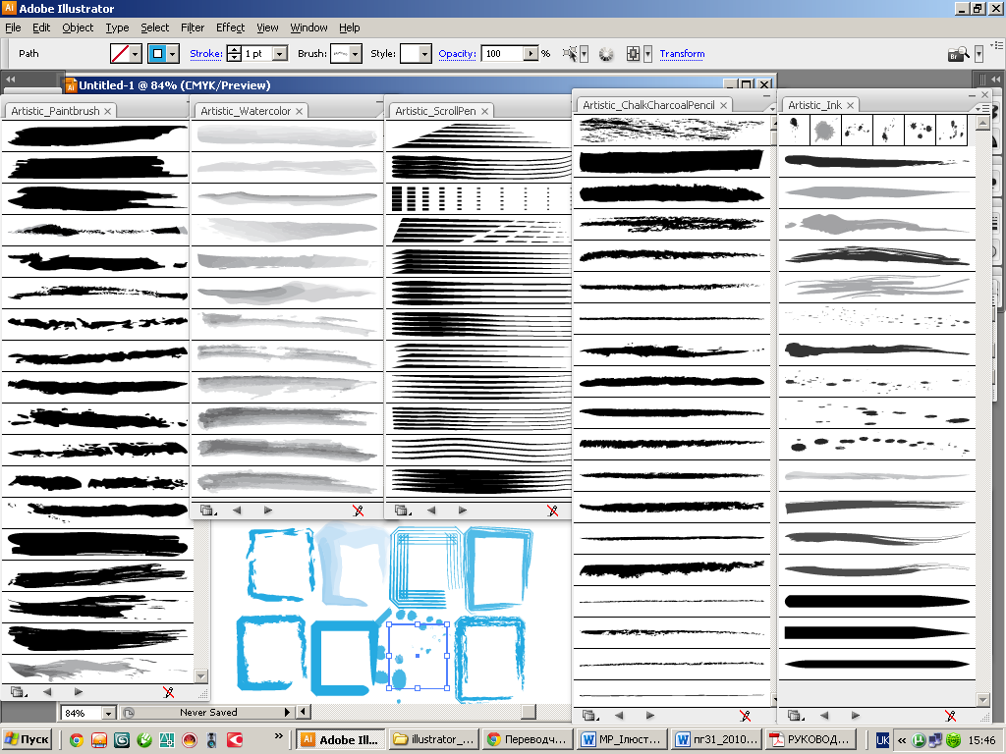Viewport: 1006px width, 754px height.
Task: Open Watercolor panel library menu icon
Action: [x=207, y=511]
